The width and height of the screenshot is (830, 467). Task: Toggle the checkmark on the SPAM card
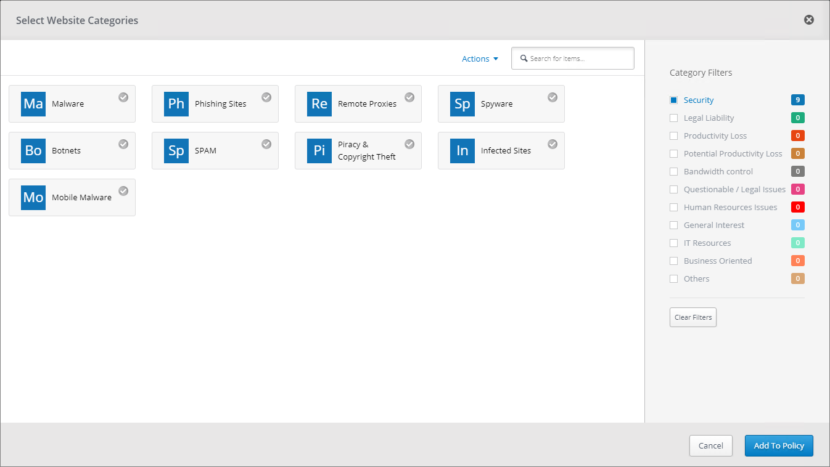(x=266, y=144)
